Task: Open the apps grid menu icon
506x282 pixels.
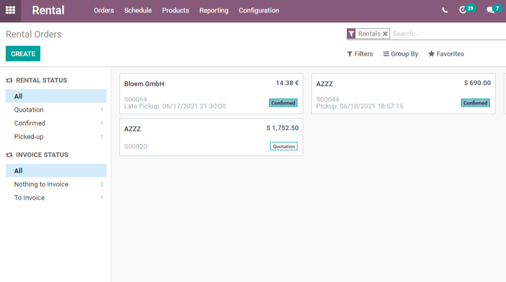Action: coord(10,10)
